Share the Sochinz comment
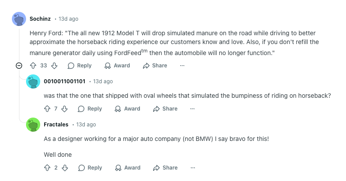 point(155,66)
